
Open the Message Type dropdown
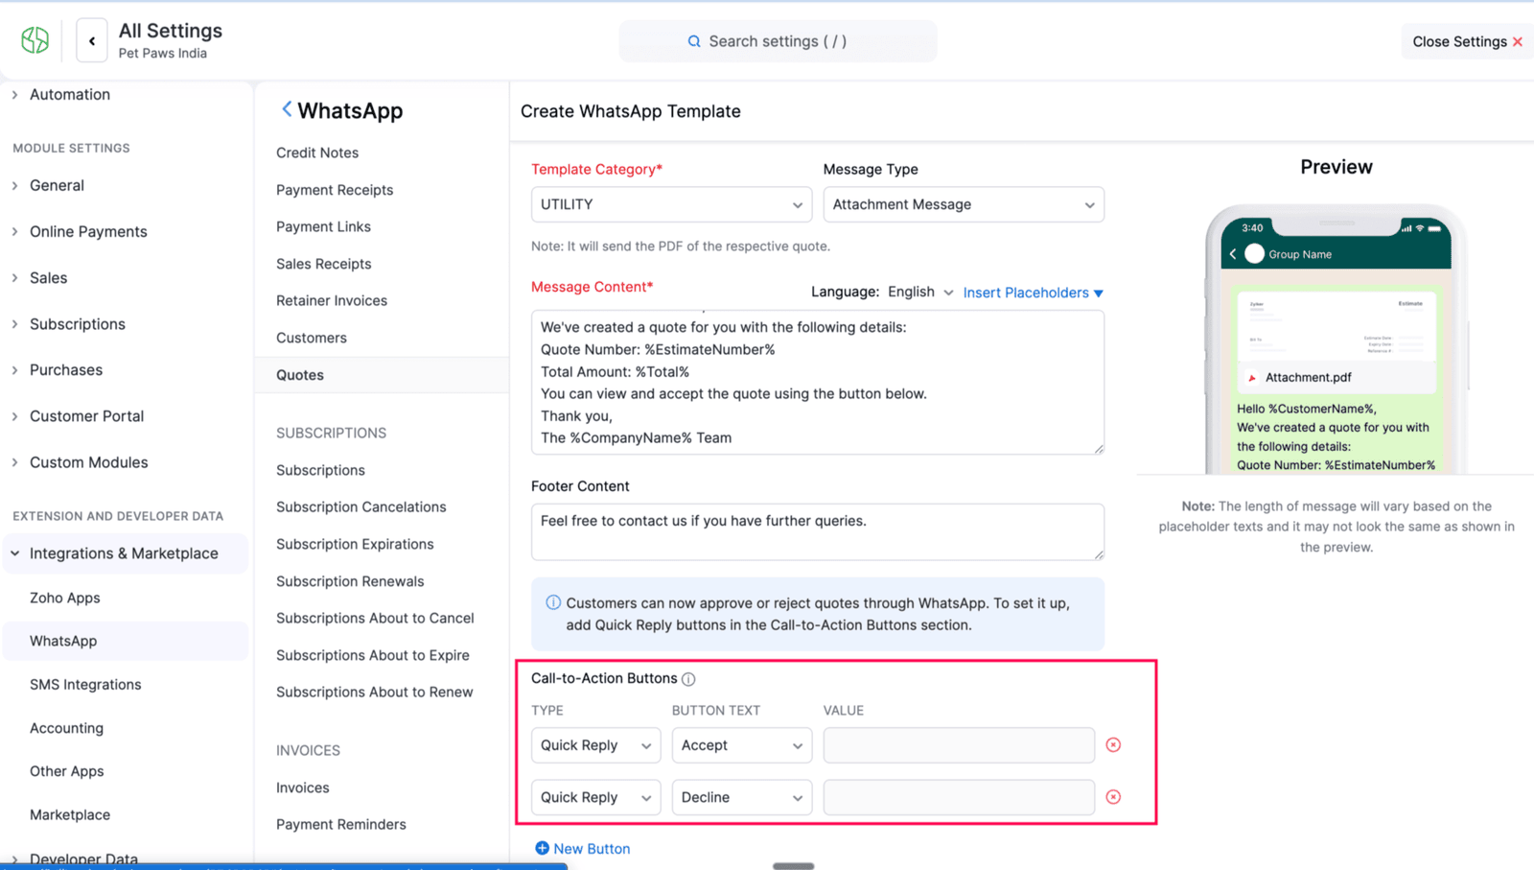pos(963,204)
